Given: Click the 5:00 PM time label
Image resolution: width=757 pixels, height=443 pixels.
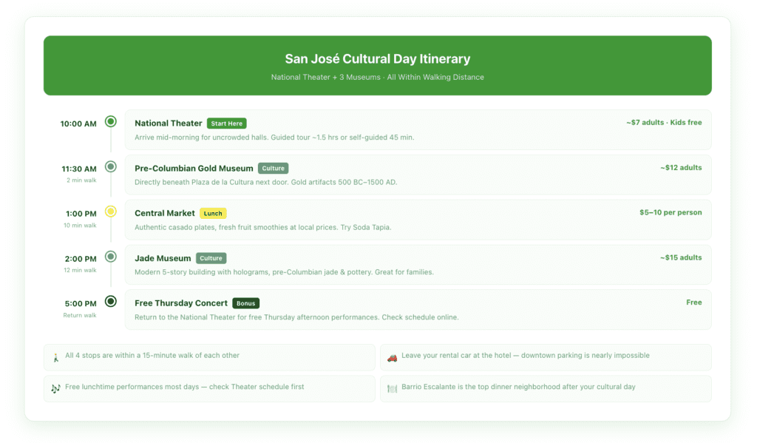Looking at the screenshot, I should click(x=81, y=304).
